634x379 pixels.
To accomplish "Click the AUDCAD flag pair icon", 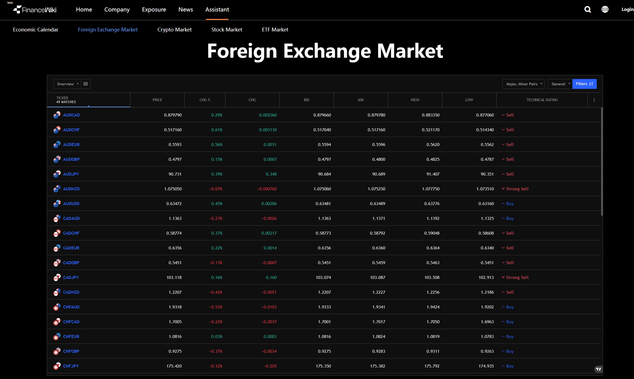I will point(57,115).
